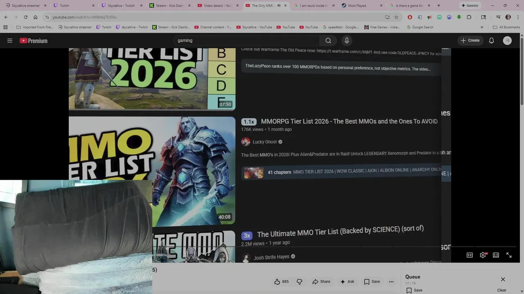
Task: Open 'Imported From Fire...' bookmark folder
Action: (x=35, y=27)
